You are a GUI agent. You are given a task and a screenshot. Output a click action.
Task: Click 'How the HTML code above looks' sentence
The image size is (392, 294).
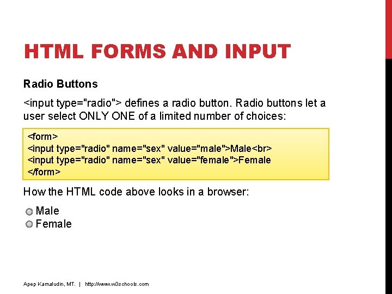(136, 192)
